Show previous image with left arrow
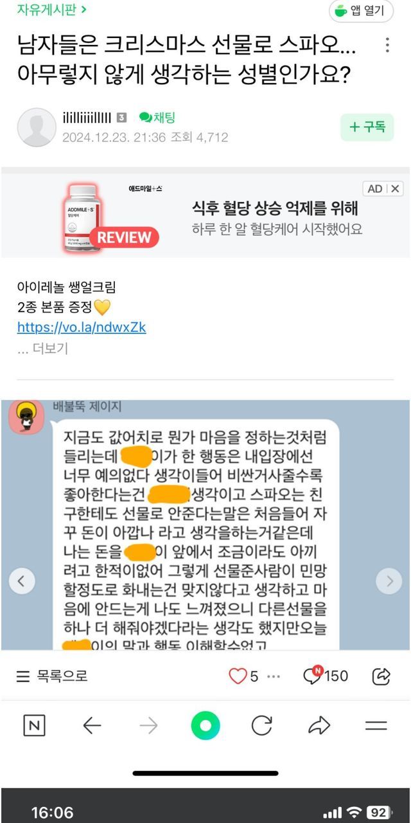 [x=22, y=581]
